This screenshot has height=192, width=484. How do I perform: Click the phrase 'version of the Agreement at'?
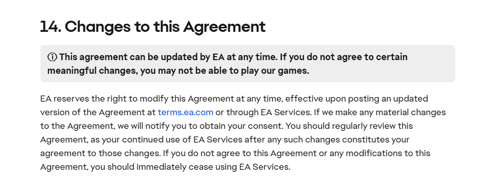tap(98, 113)
